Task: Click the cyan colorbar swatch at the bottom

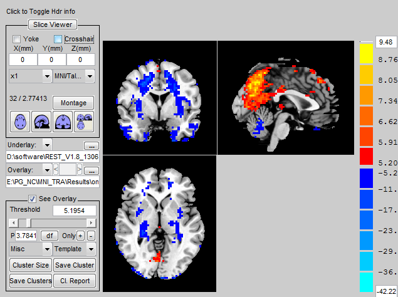Action: [366, 283]
